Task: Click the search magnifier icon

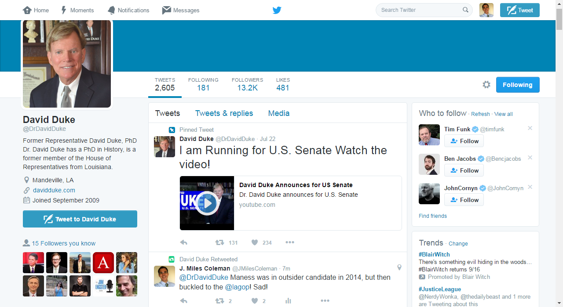Action: click(465, 10)
